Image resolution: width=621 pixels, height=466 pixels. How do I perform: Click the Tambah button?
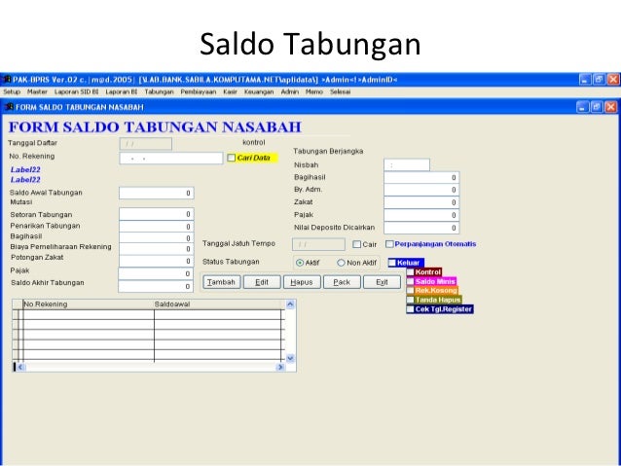(221, 282)
